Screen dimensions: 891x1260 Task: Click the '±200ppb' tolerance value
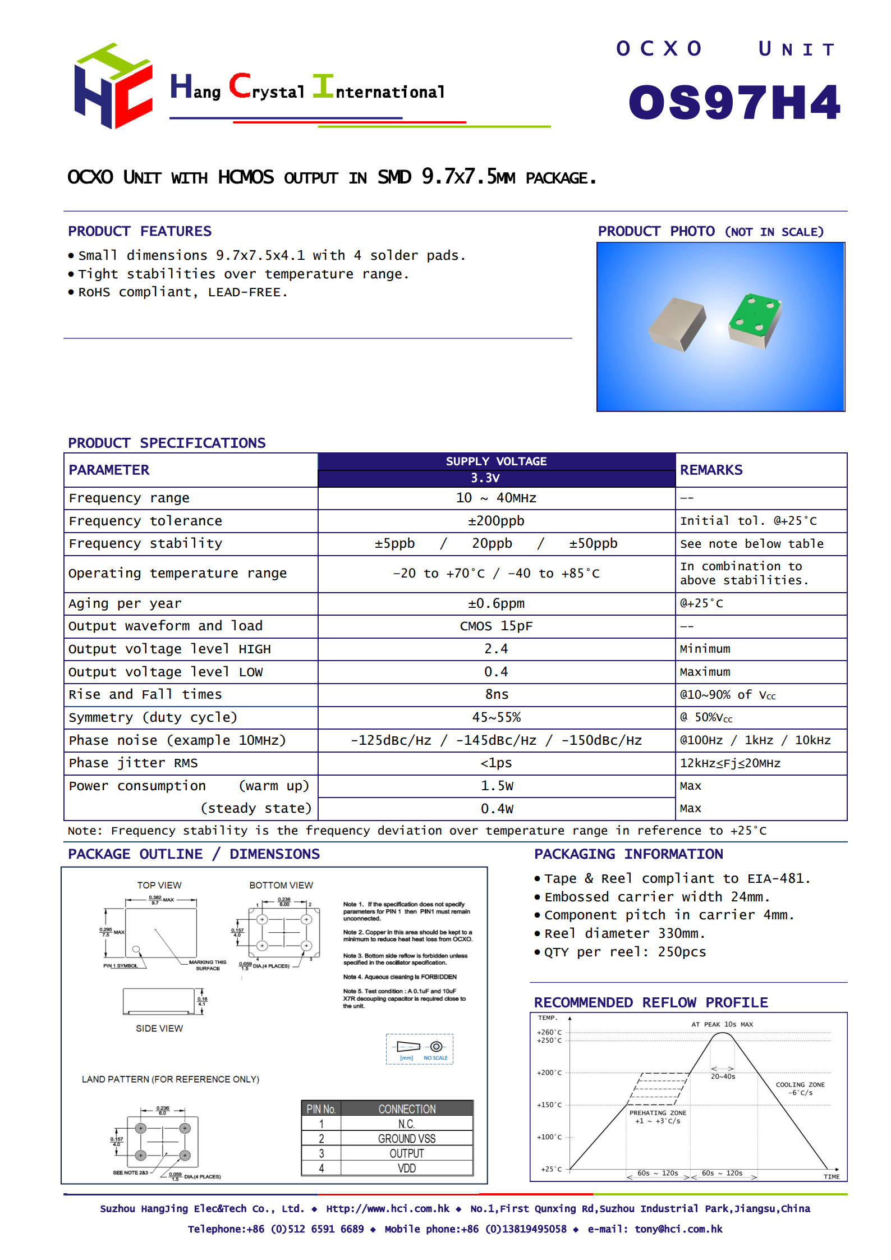pos(496,521)
